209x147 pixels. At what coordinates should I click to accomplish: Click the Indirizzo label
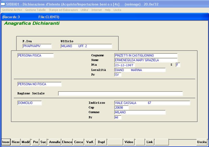pyautogui.click(x=97, y=103)
